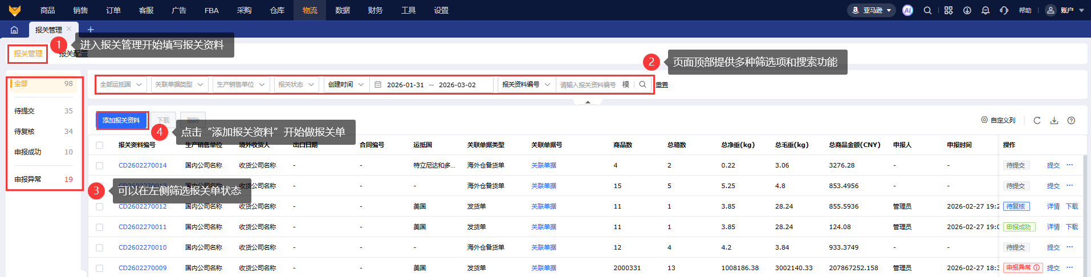Screen dimensions: 1091x277
Task: Open the 财务 menu in the top navigation
Action: coord(375,10)
